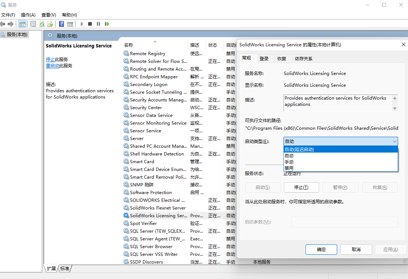The image size is (408, 279).
Task: Click the Start Service play icon
Action: click(x=82, y=24)
